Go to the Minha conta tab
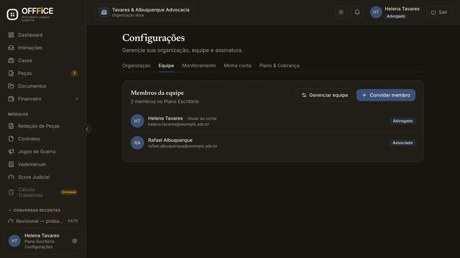460x258 pixels. point(237,66)
